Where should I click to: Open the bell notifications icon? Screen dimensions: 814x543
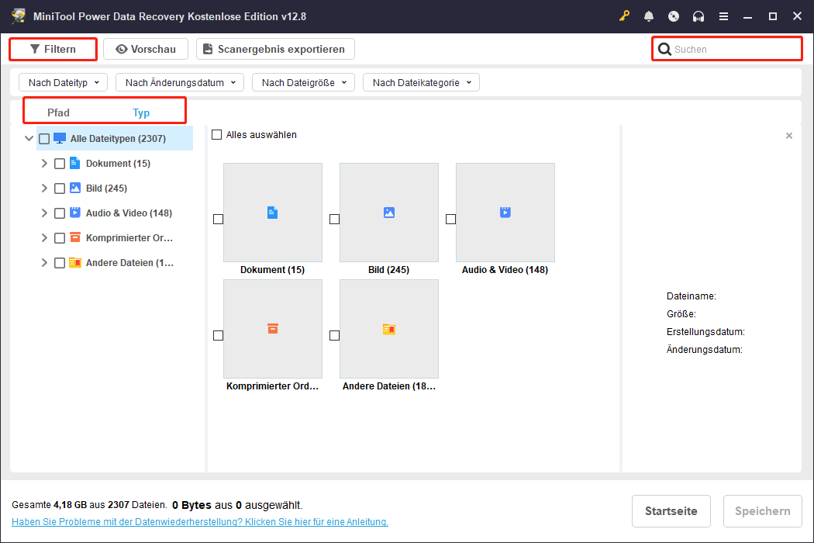click(649, 16)
